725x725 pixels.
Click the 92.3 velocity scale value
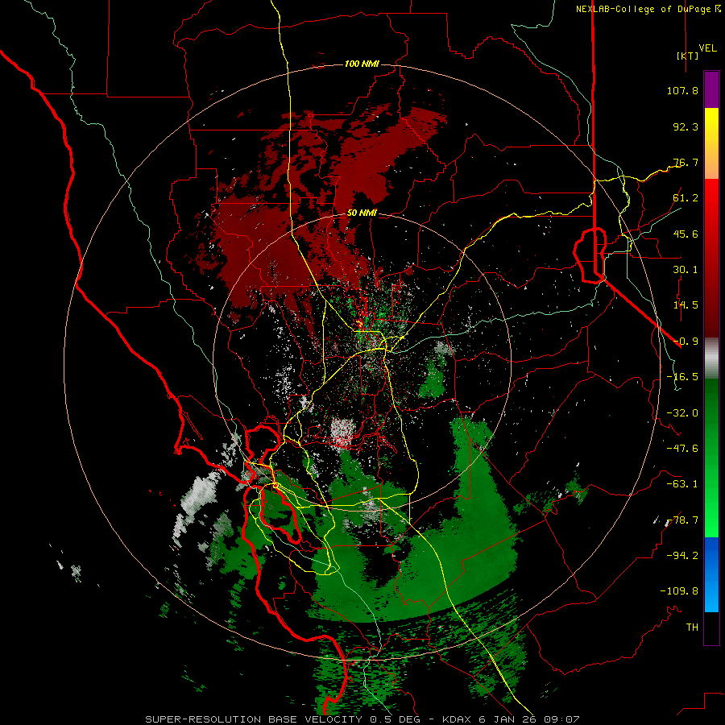tap(686, 126)
